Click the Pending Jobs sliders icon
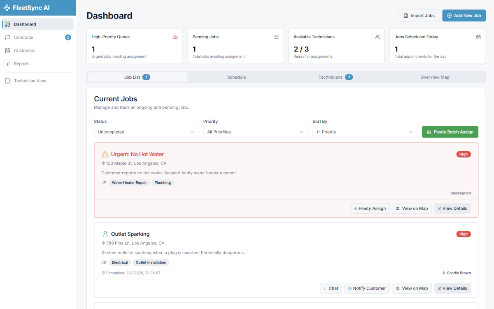Image resolution: width=494 pixels, height=309 pixels. [x=276, y=37]
